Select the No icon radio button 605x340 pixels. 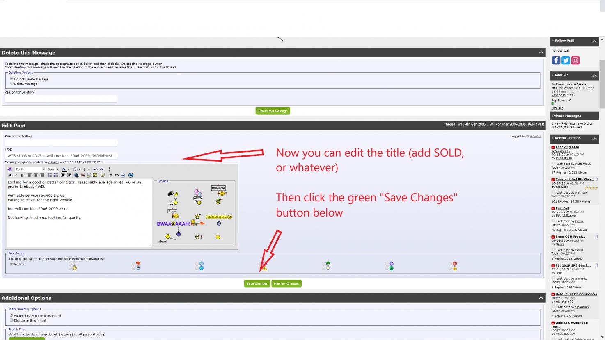click(12, 264)
